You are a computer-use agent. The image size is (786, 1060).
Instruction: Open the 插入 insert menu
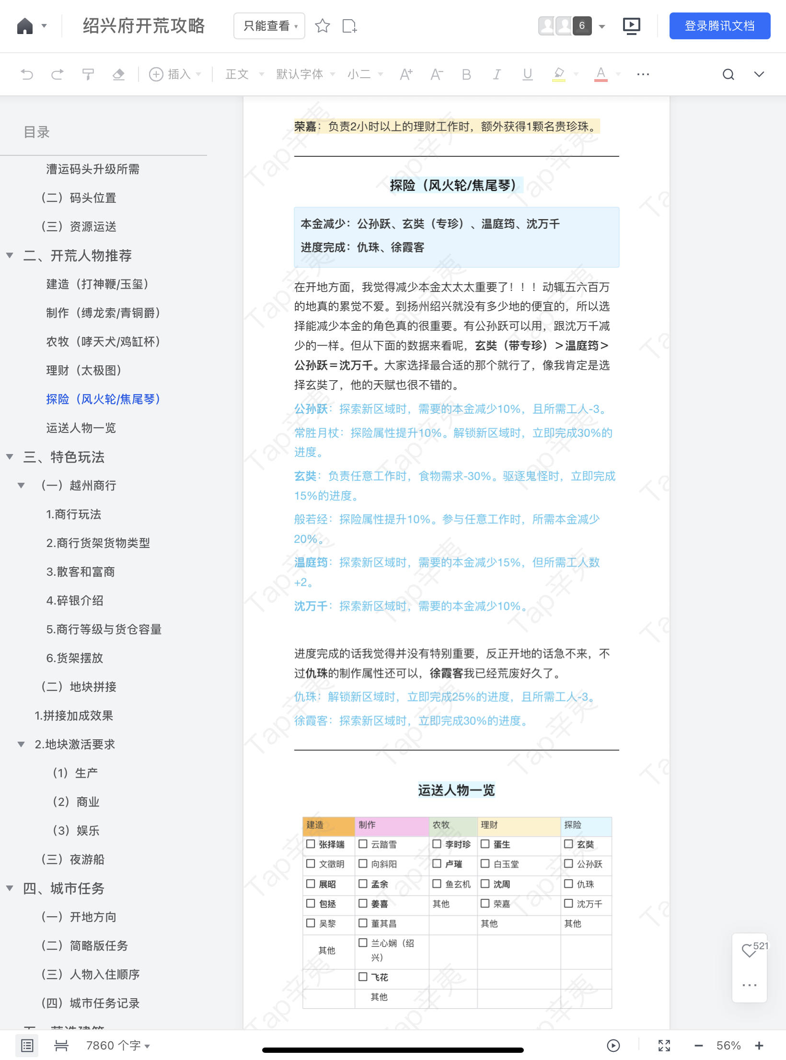pos(175,74)
